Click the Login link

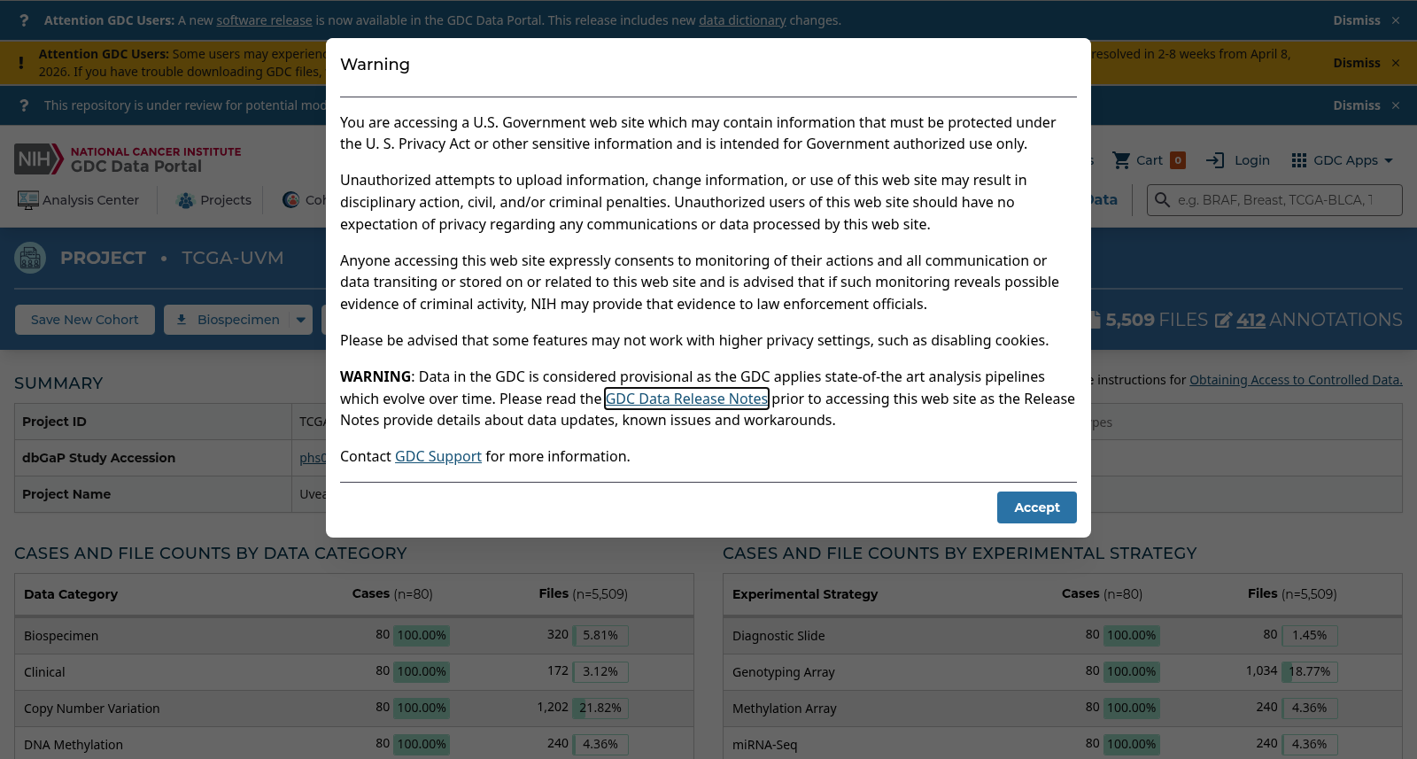click(x=1238, y=160)
